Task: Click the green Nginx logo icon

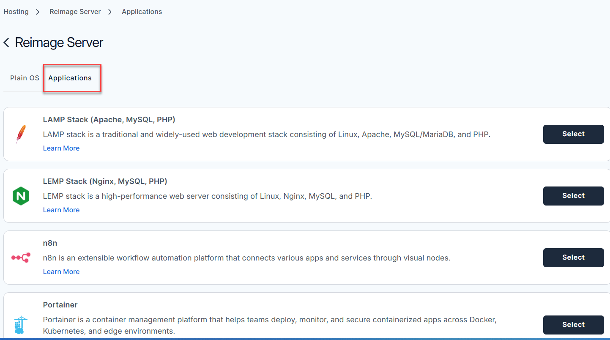Action: point(21,195)
